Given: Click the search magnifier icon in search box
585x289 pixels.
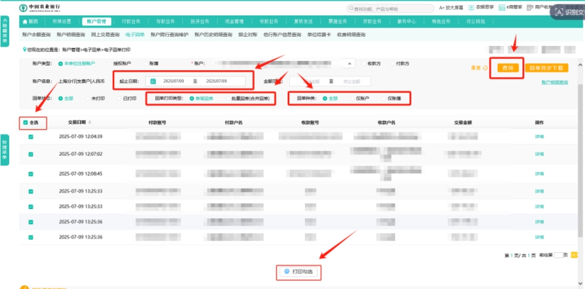Looking at the screenshot, I should 350,9.
